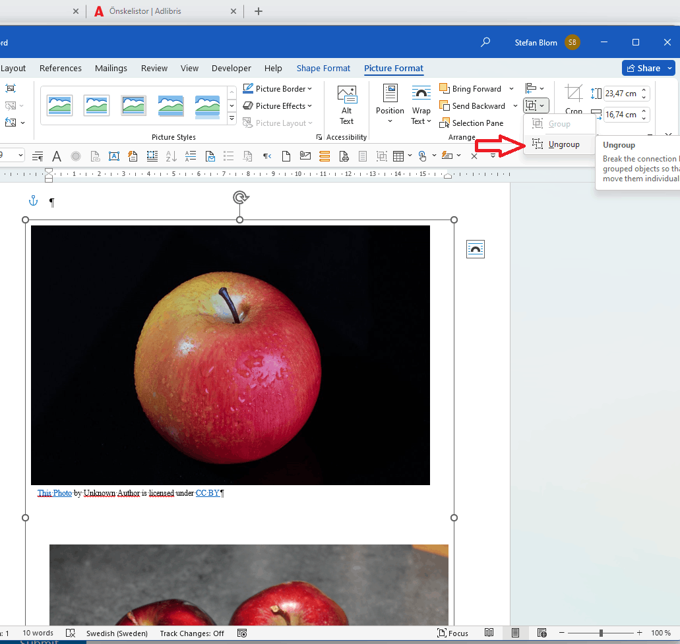Click the proofing check icon in status bar
This screenshot has height=644, width=680.
pyautogui.click(x=71, y=633)
